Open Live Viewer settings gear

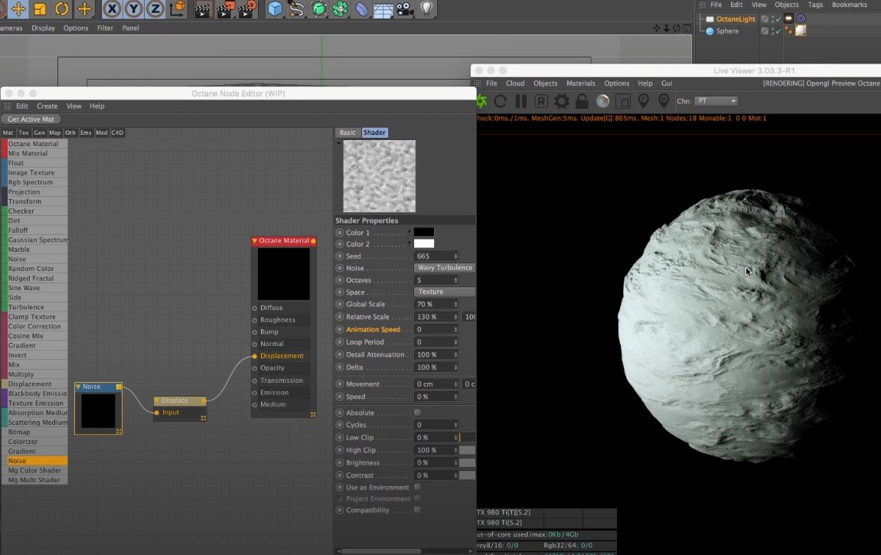point(561,101)
